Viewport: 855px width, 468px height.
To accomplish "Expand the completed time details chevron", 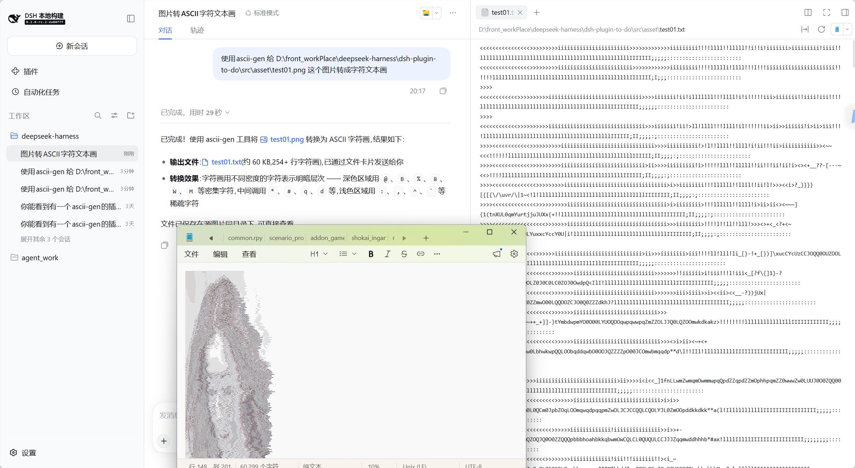I will tap(228, 113).
